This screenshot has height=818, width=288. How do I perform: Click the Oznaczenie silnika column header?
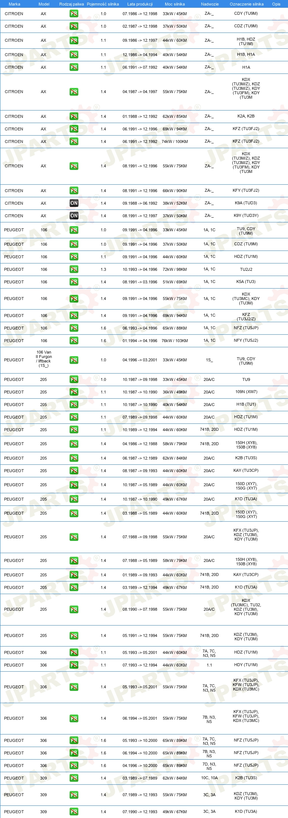pyautogui.click(x=247, y=4)
